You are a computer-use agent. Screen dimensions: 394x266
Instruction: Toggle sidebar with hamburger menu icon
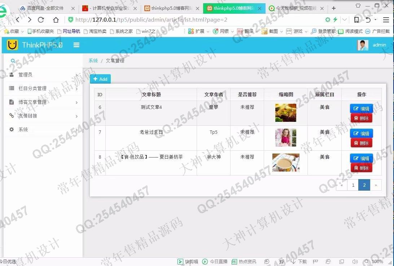coord(76,45)
